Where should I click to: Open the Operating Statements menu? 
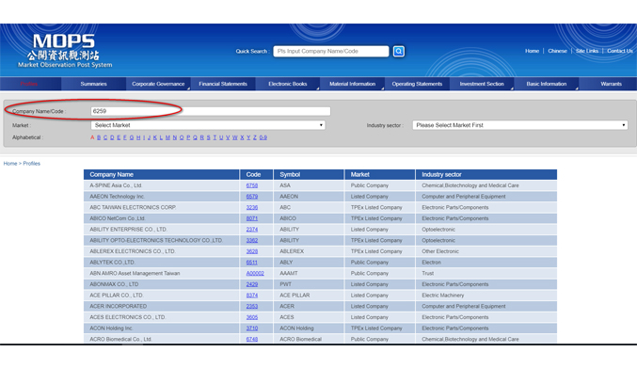(x=417, y=84)
